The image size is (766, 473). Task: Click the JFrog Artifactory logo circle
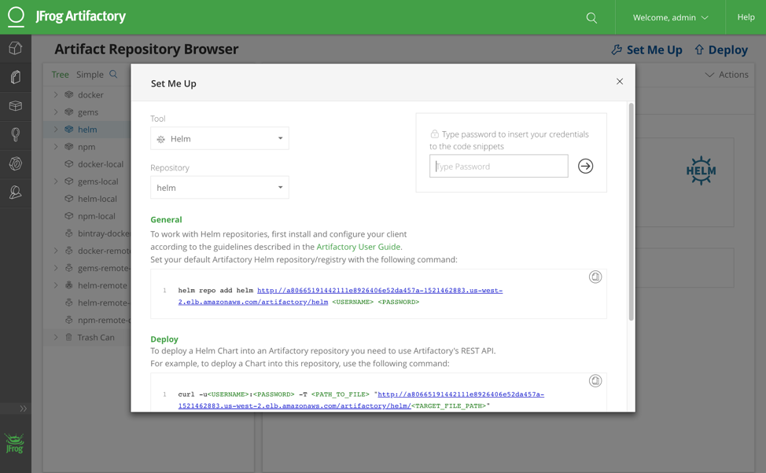click(x=16, y=16)
